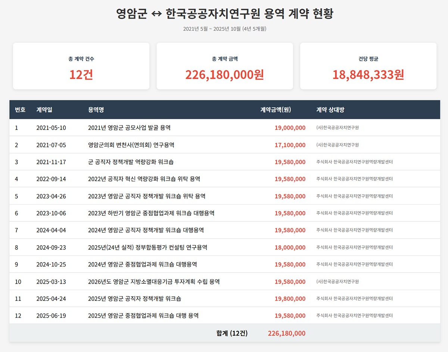Click the page title 용역 계약 현황
Viewport: 448px width, 352px height.
pyautogui.click(x=224, y=14)
